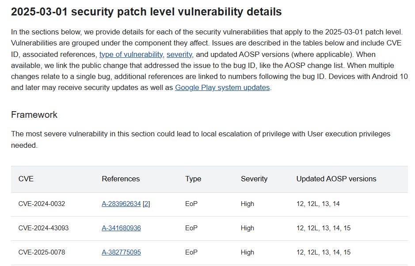Image resolution: width=415 pixels, height=266 pixels.
Task: Click the "12, 12L, 13, 14" versions cell
Action: click(318, 204)
